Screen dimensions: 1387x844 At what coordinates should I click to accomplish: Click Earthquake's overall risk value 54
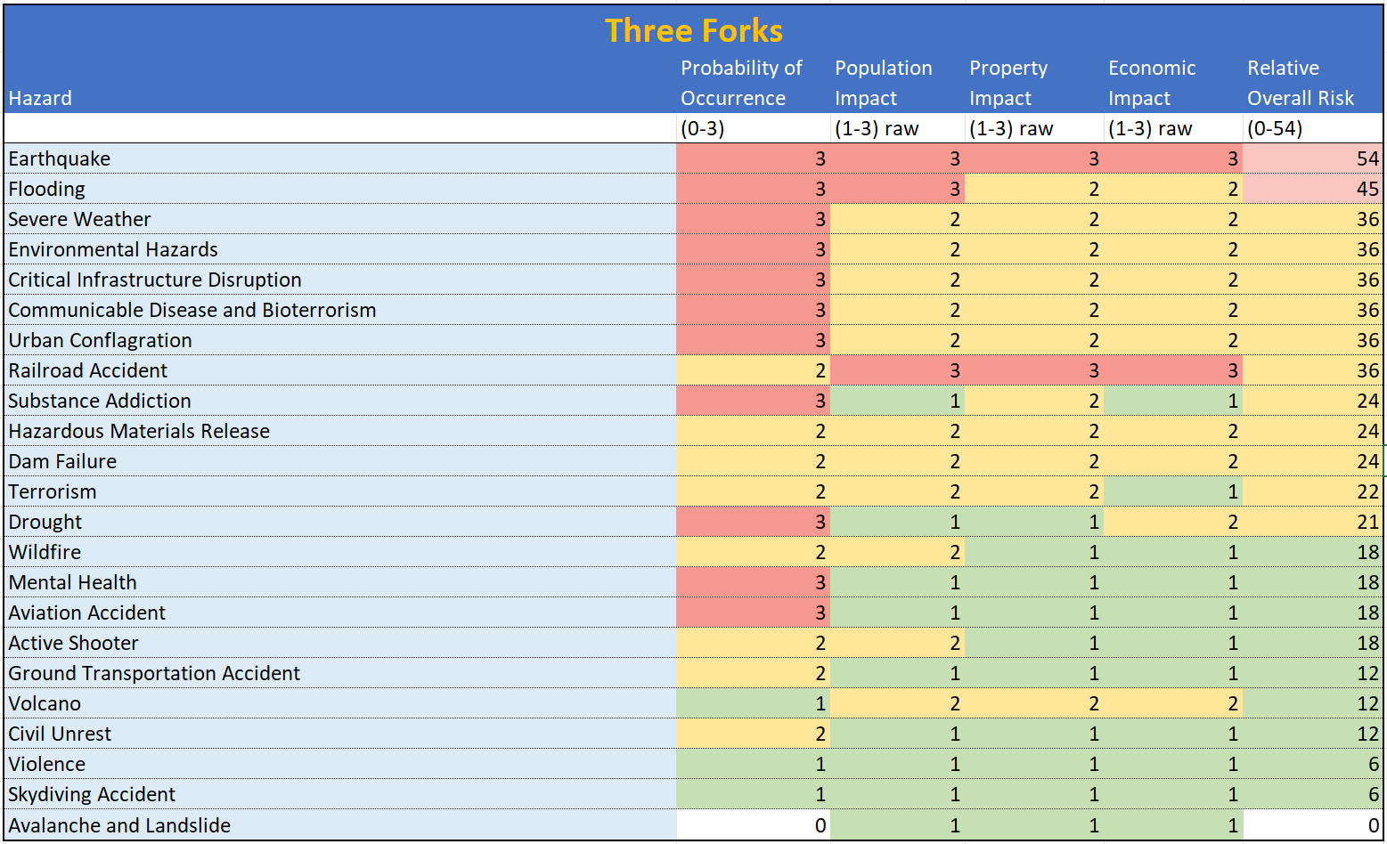click(1313, 158)
